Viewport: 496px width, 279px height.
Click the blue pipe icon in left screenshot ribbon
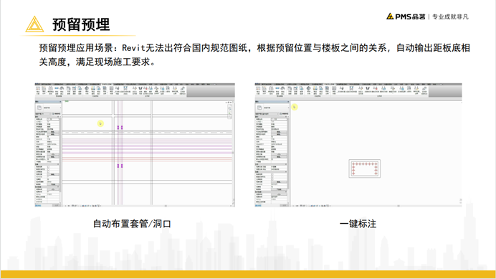tap(57, 88)
